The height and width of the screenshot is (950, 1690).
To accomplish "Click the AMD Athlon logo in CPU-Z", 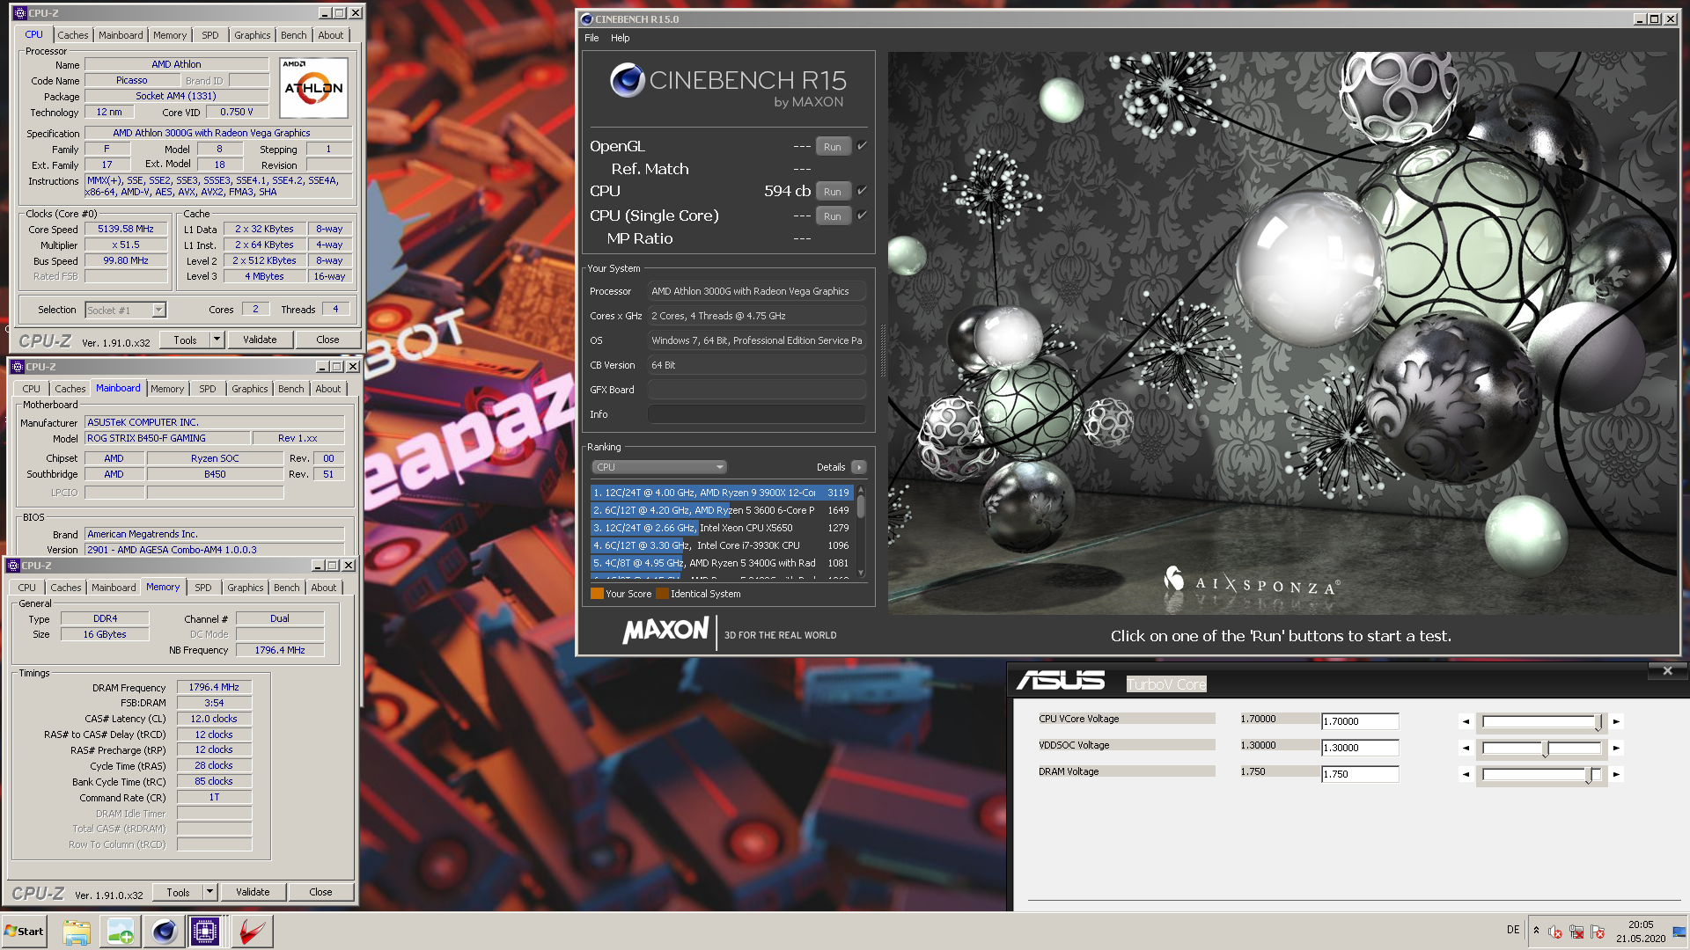I will tap(313, 88).
